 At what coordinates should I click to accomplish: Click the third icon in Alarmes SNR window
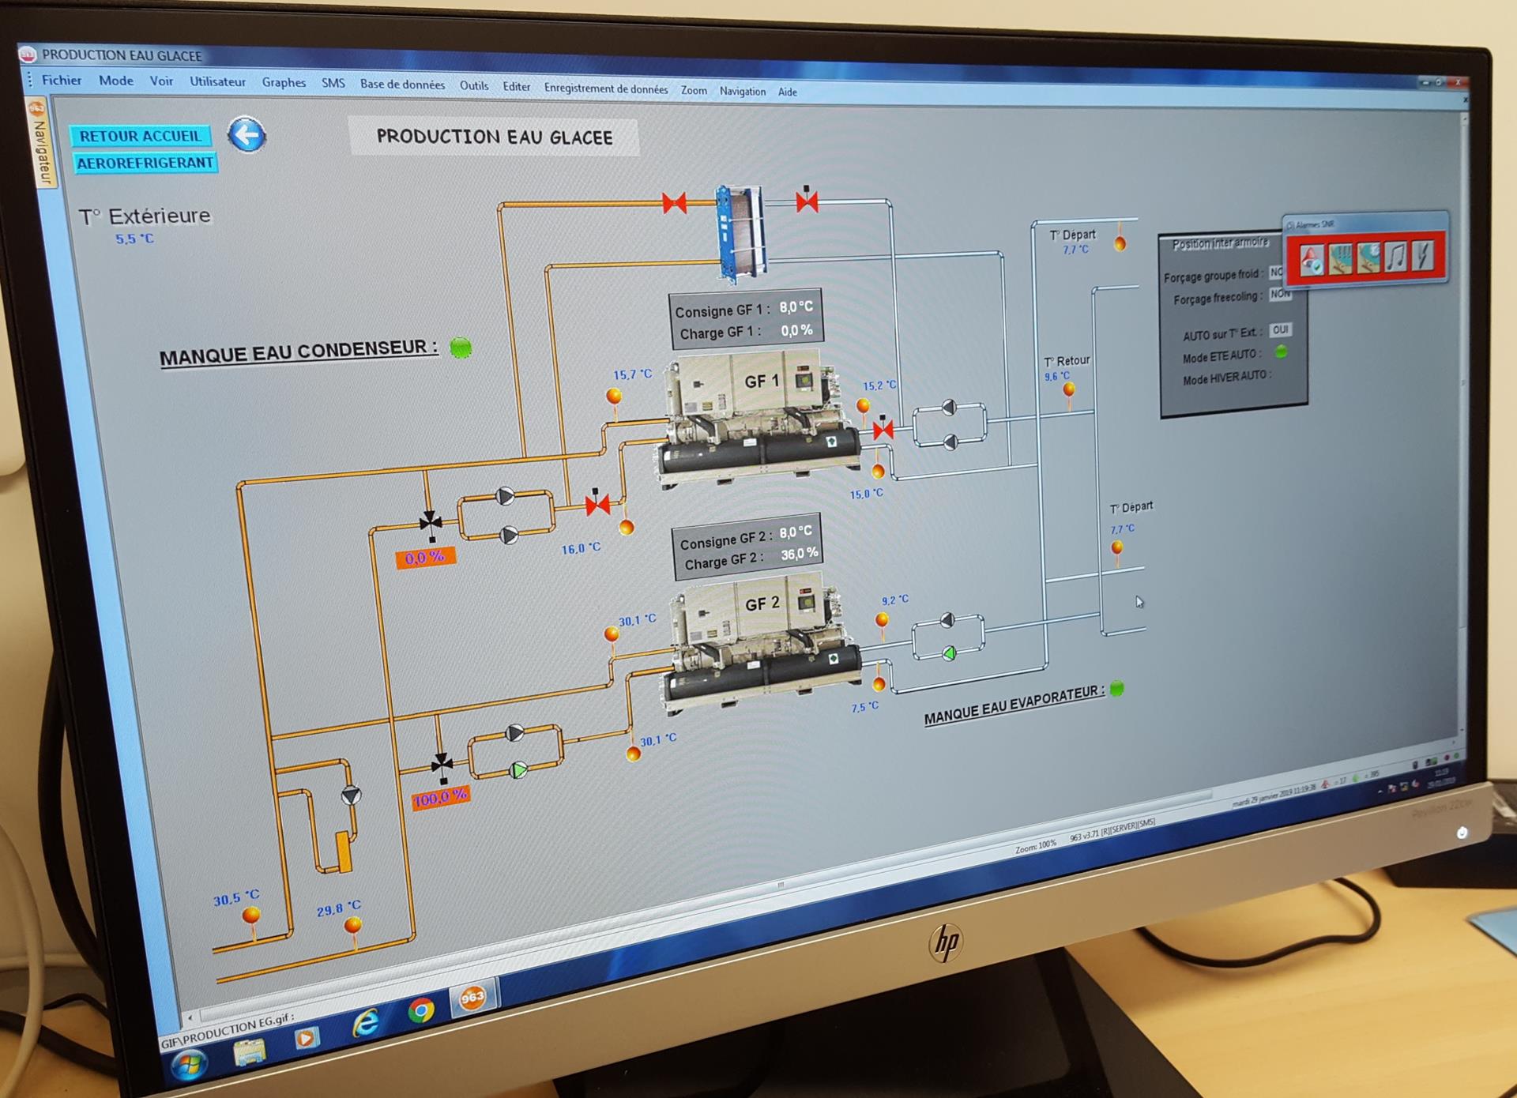click(1368, 257)
